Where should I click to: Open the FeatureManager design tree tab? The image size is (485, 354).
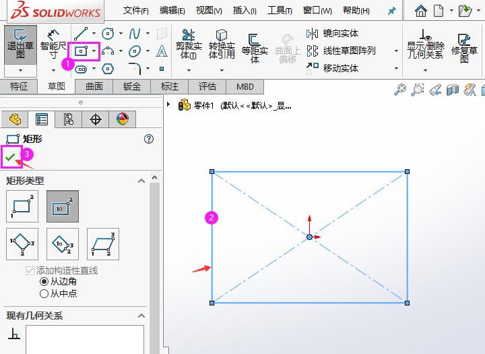pyautogui.click(x=15, y=119)
